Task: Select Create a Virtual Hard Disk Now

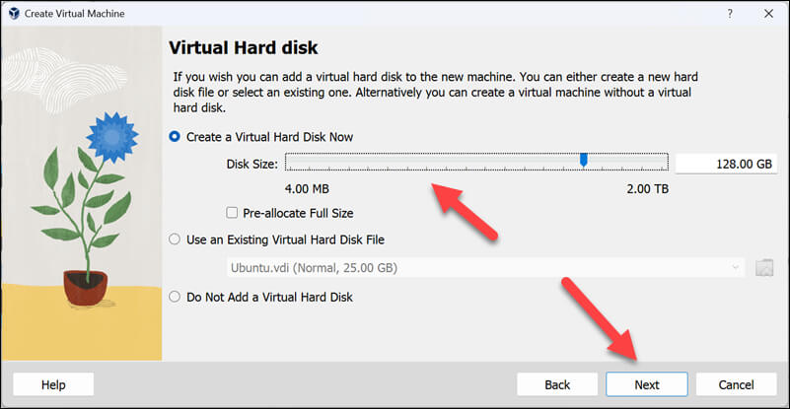Action: (176, 137)
